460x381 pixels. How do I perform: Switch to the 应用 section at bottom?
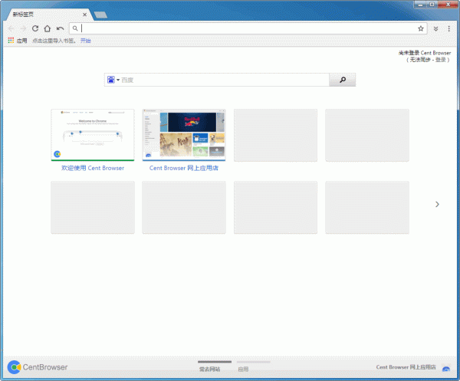click(x=243, y=368)
